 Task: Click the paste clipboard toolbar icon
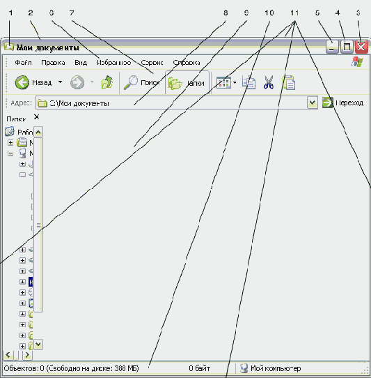click(x=289, y=82)
